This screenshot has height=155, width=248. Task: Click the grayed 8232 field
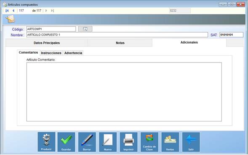pyautogui.click(x=180, y=10)
